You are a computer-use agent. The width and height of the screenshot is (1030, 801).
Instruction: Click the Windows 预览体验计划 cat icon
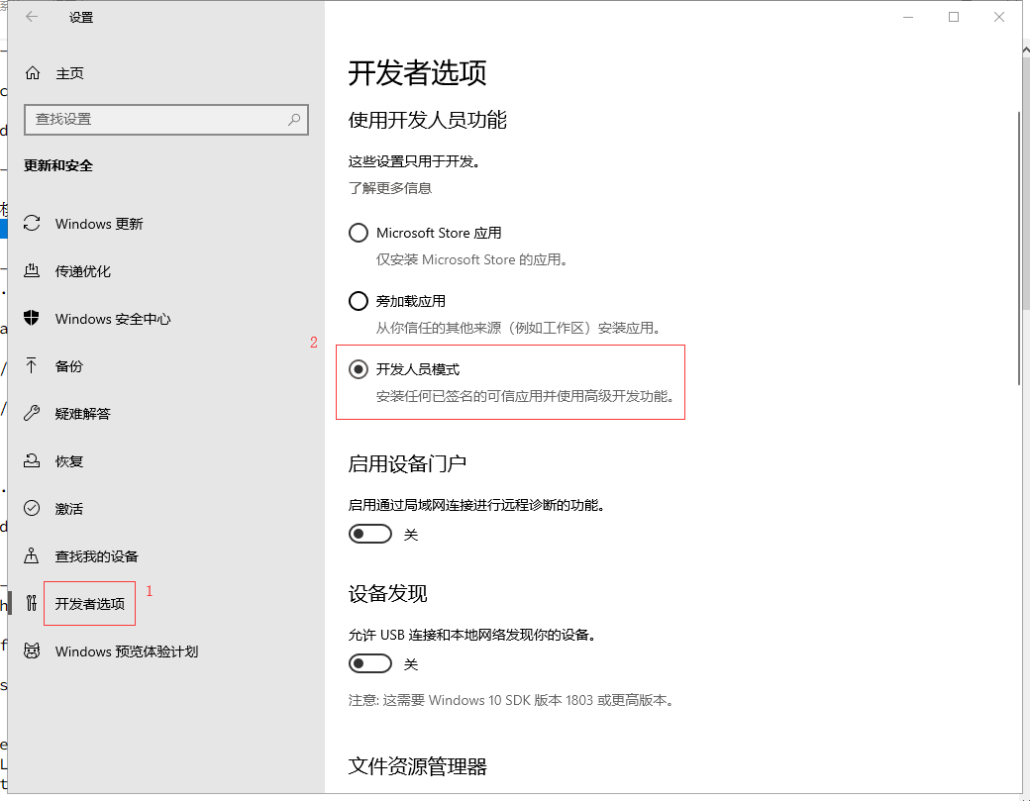pos(32,651)
